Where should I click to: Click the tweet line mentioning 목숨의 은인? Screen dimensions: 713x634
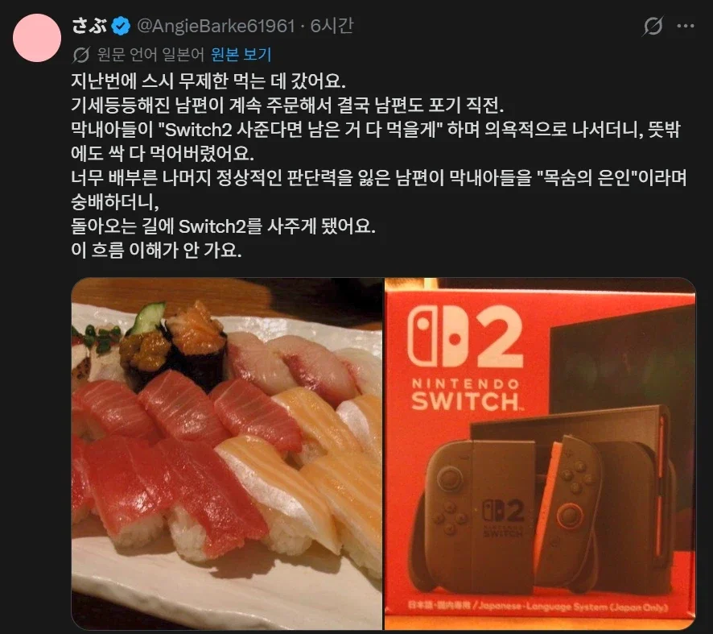[x=379, y=177]
